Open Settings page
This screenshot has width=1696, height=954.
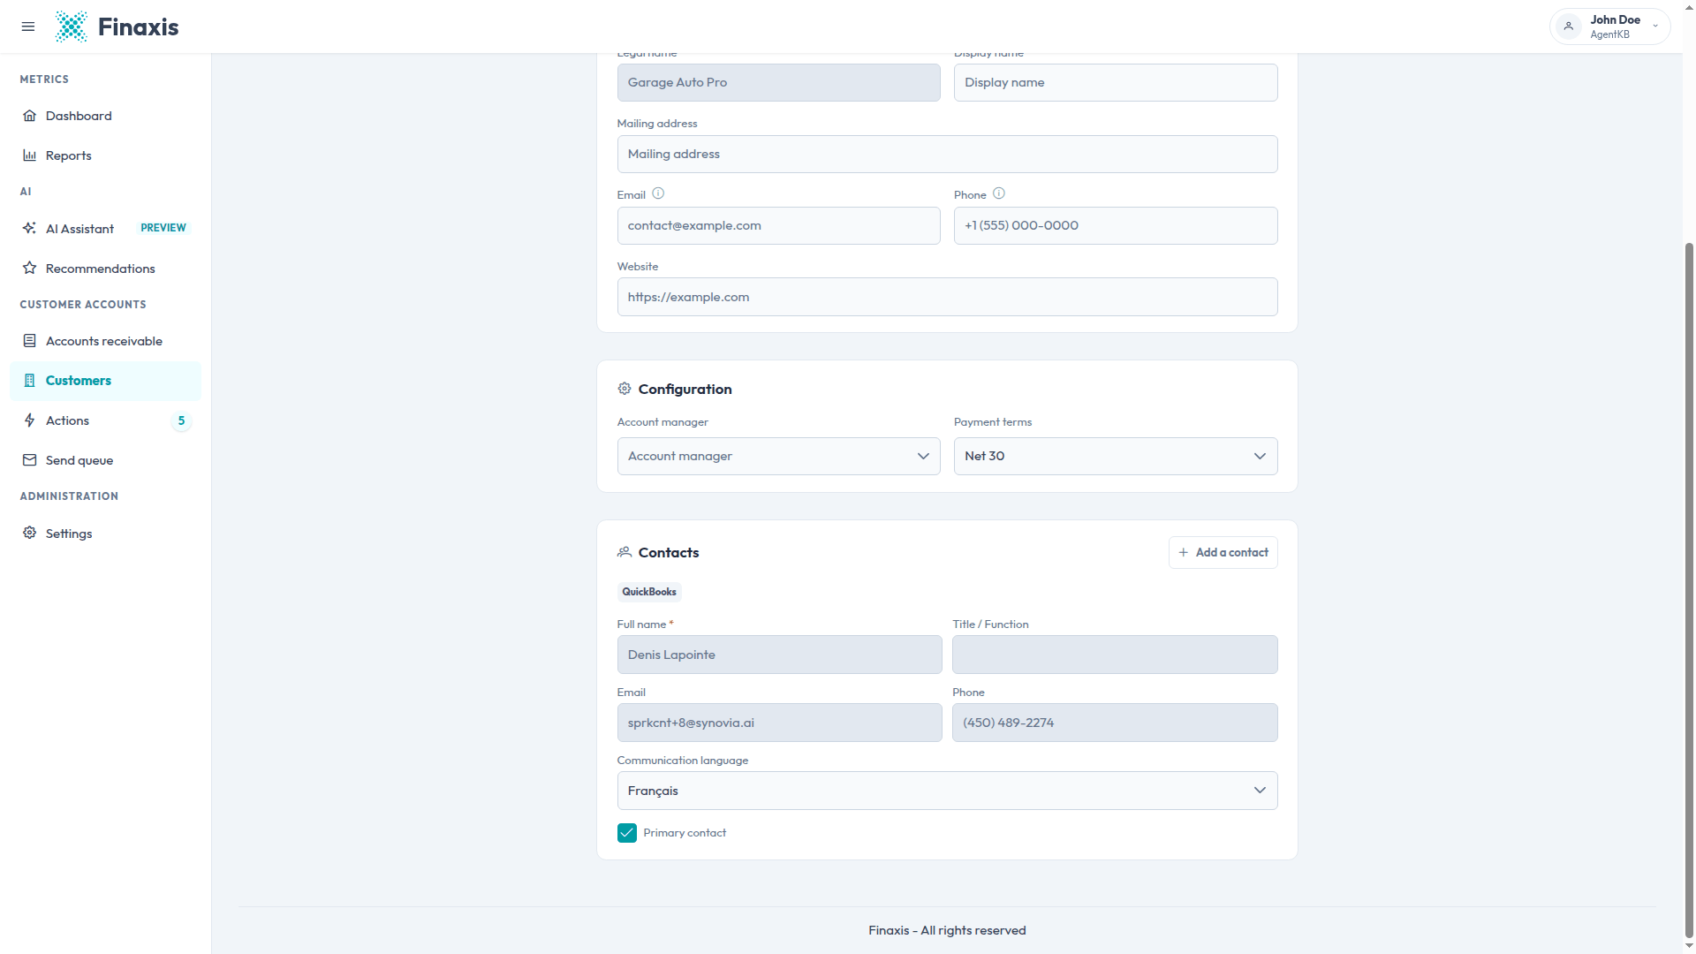[105, 534]
